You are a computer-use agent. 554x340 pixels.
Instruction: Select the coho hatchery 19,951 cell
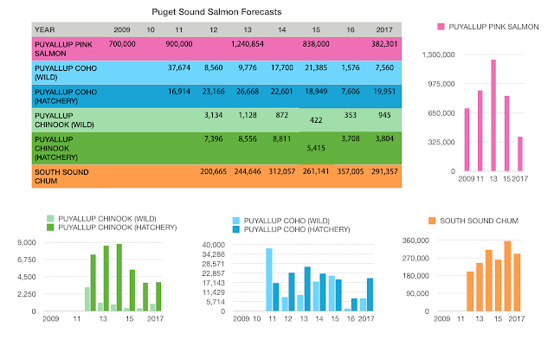point(384,92)
